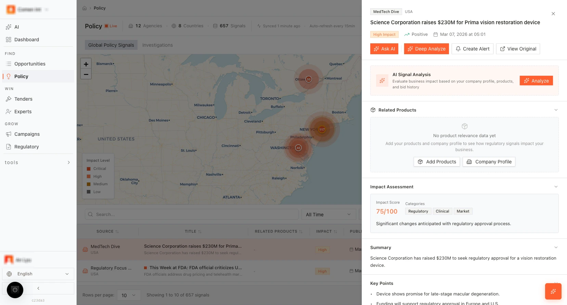Click the AI Signal Analysis sparkle icon
Viewport: 567px width, 305px height.
click(382, 81)
